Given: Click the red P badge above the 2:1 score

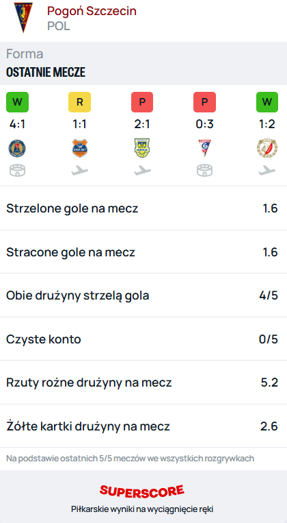Looking at the screenshot, I should pos(142,102).
